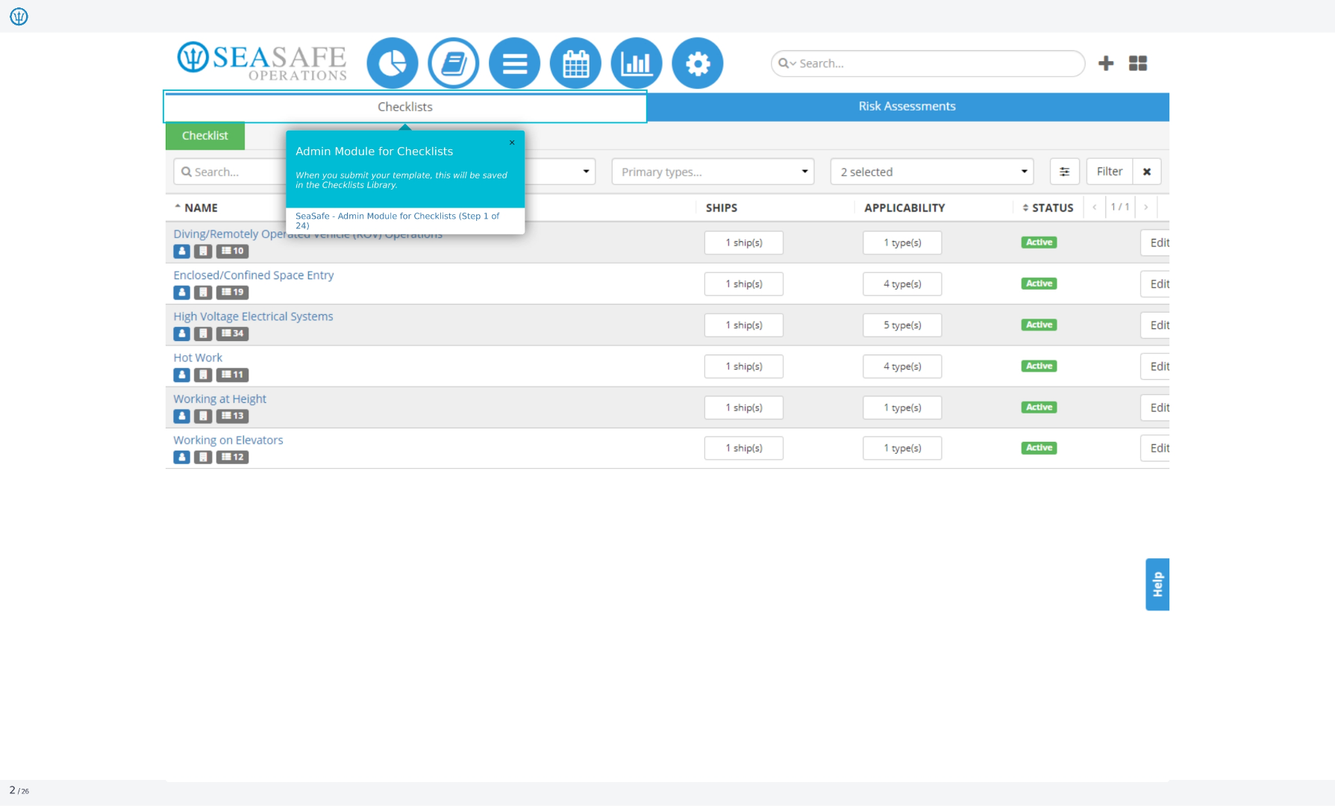Open the book library icon
Viewport: 1335px width, 806px height.
tap(454, 63)
